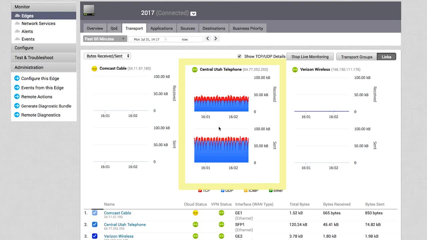The image size is (427, 240).
Task: Open the Edges monitor section
Action: [x=44, y=16]
